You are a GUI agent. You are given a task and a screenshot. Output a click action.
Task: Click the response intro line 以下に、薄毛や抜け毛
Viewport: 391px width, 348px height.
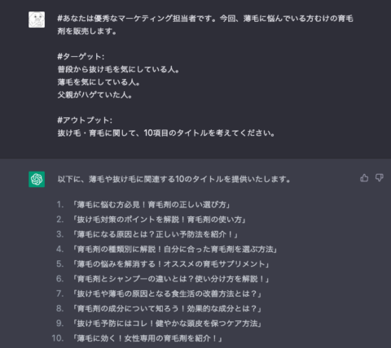click(174, 179)
